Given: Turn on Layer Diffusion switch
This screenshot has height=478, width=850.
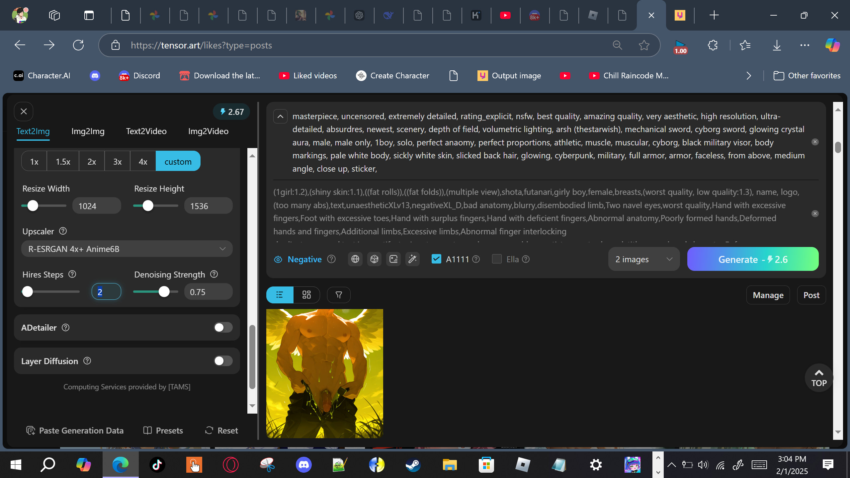Looking at the screenshot, I should tap(223, 361).
